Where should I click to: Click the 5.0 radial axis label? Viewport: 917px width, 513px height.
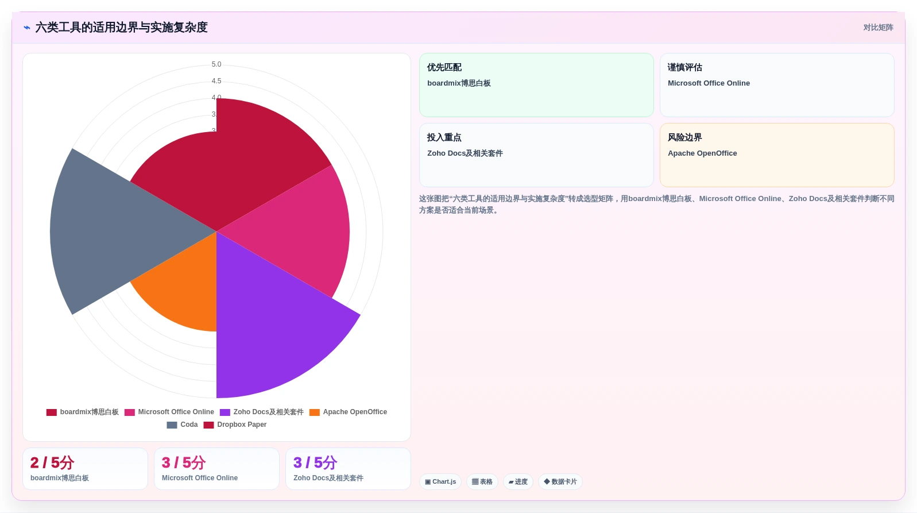pos(216,64)
